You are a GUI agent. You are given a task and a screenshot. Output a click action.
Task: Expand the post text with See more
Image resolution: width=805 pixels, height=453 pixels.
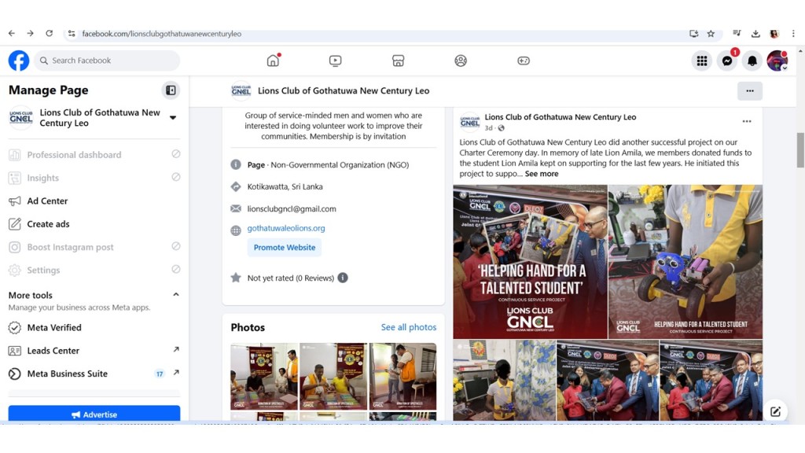click(x=542, y=174)
